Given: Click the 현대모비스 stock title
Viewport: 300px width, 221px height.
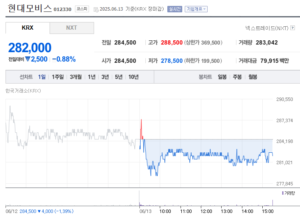Looking at the screenshot, I should pos(30,8).
